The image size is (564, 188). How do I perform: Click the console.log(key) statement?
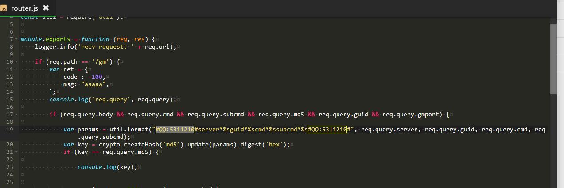(107, 167)
